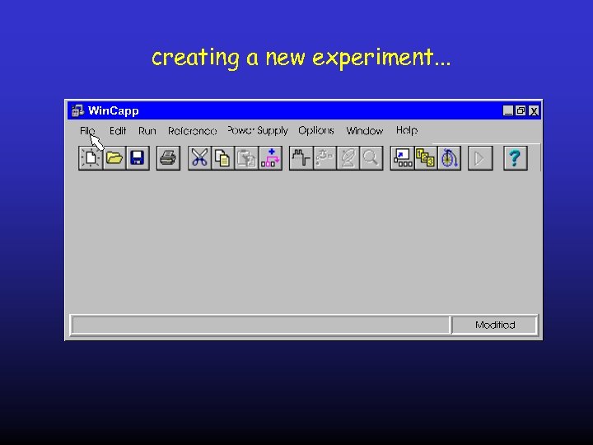Open the Run menu
Screen dimensions: 593x445
(x=147, y=130)
